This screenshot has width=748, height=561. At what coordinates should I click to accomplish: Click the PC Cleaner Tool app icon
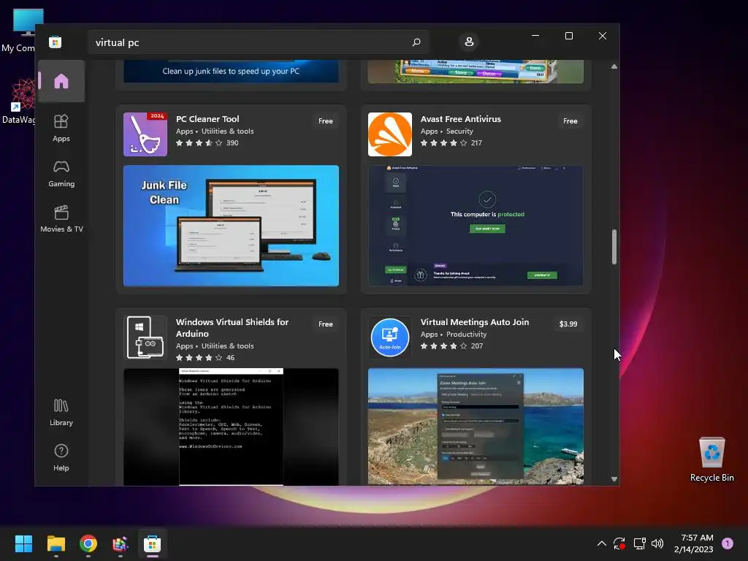pyautogui.click(x=145, y=134)
